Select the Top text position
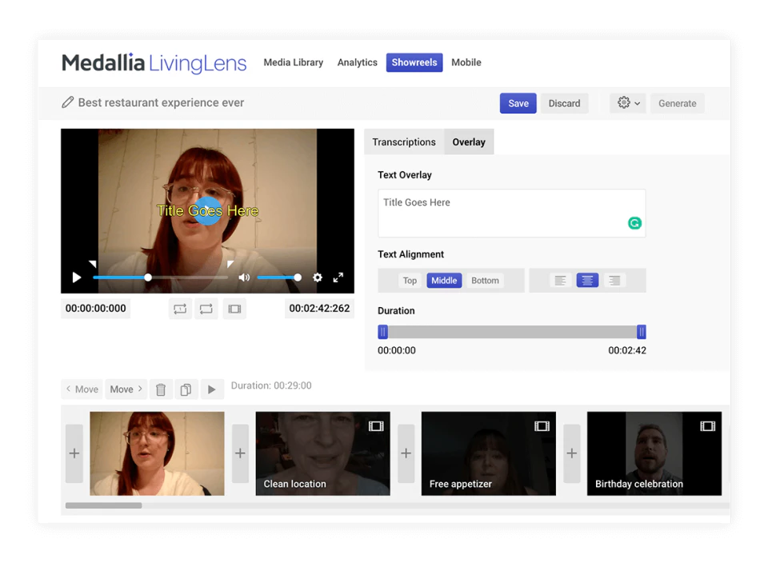768x563 pixels. [x=410, y=281]
